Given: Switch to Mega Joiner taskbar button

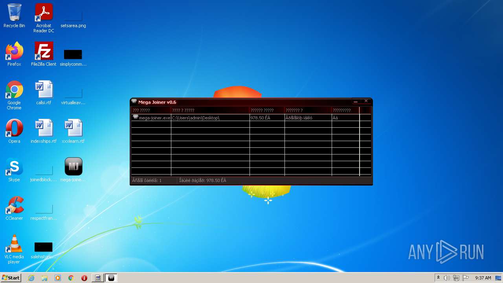Looking at the screenshot, I should point(111,278).
